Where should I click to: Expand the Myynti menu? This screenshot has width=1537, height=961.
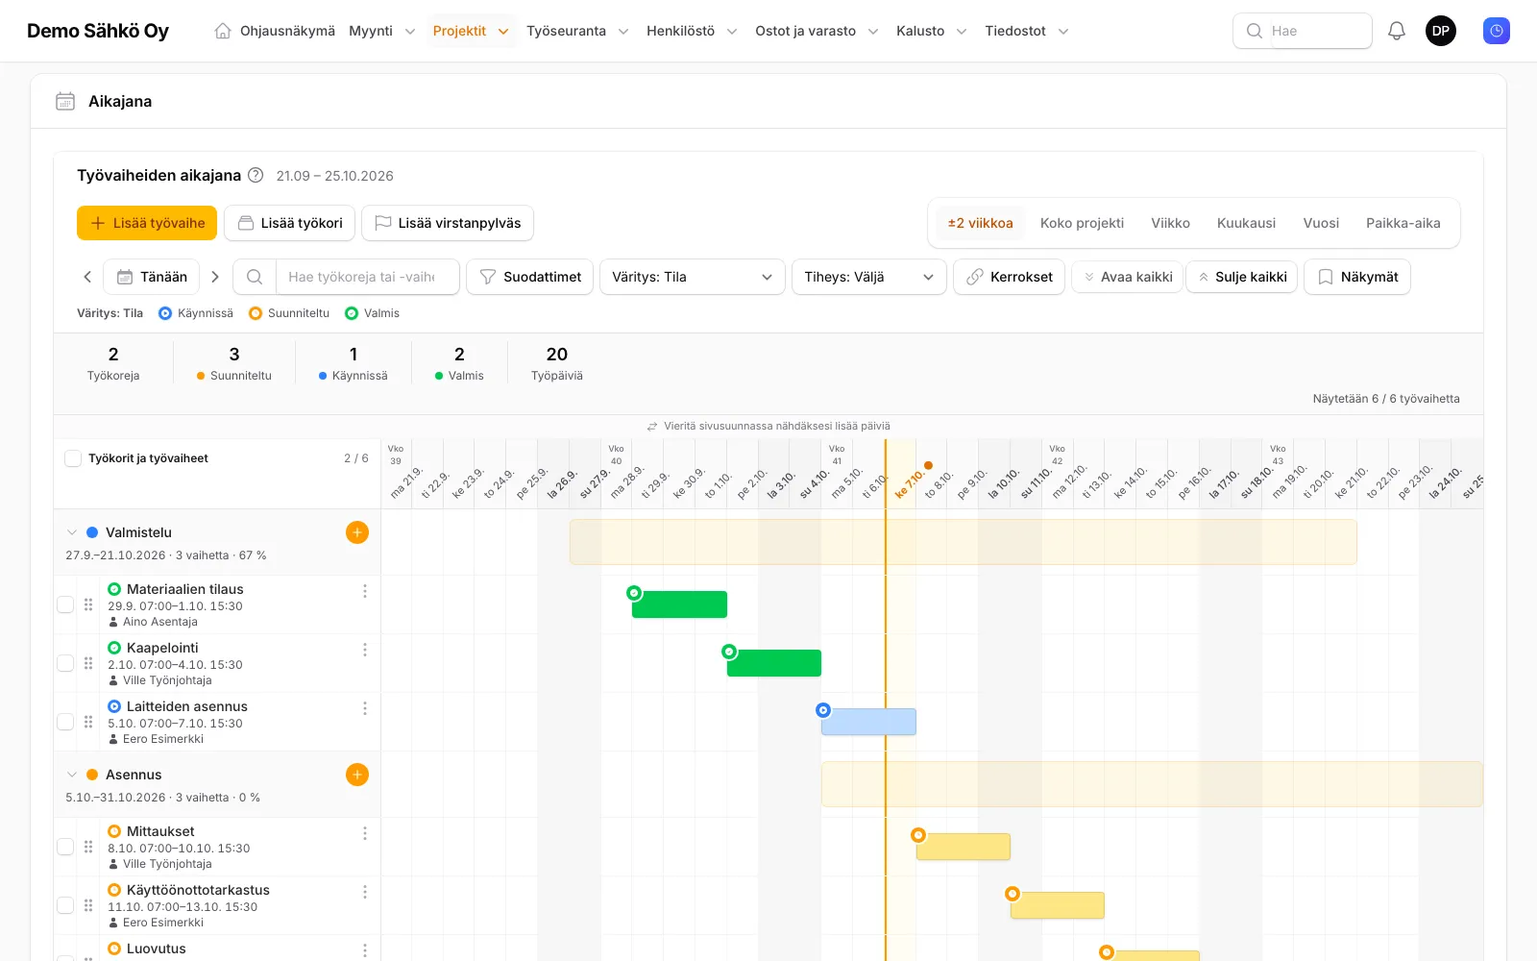382,31
